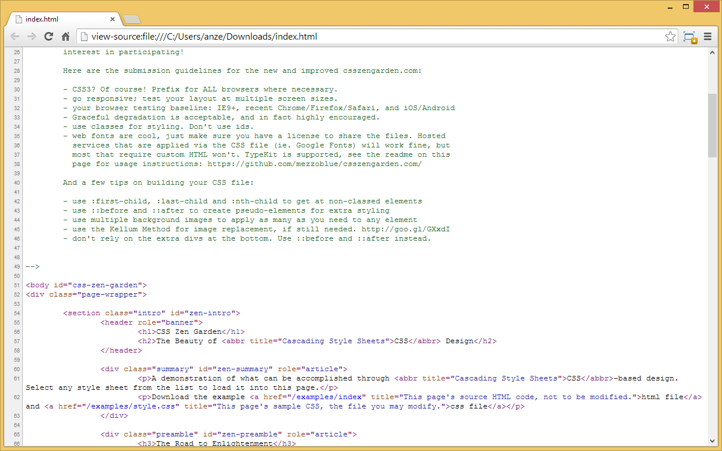This screenshot has height=451, width=722.
Task: Select the index.html tab
Action: [63, 19]
